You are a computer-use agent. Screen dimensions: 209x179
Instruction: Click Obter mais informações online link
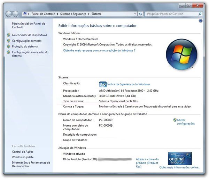(x=180, y=168)
